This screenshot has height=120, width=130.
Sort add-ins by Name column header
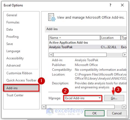(x=74, y=38)
